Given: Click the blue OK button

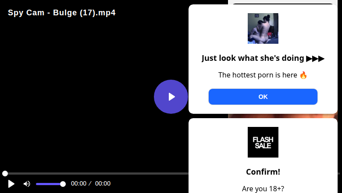Looking at the screenshot, I should coord(263,97).
